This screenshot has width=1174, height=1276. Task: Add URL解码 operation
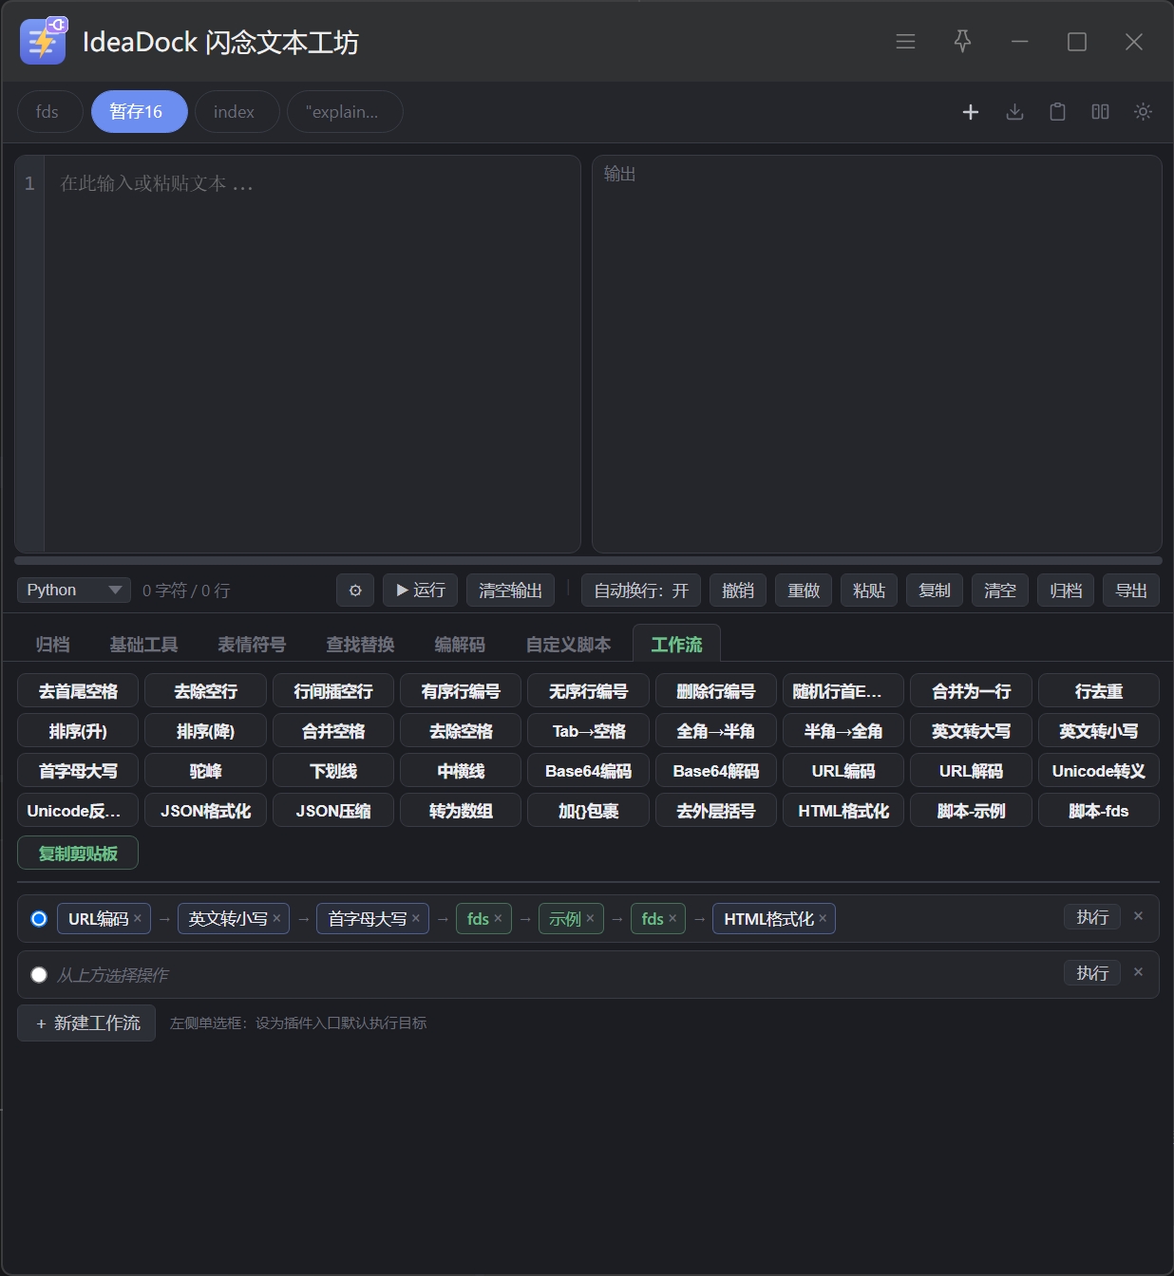(971, 771)
